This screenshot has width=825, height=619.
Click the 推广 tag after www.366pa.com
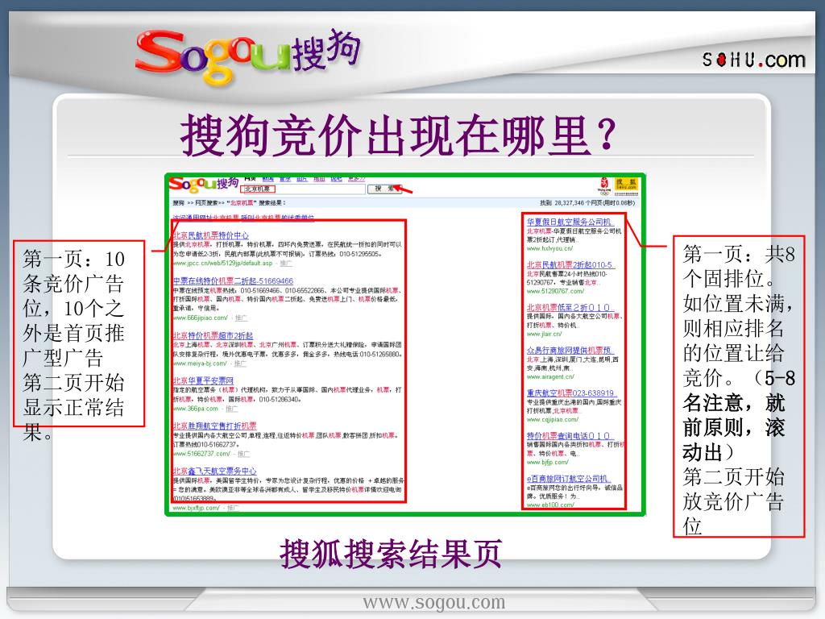pos(231,409)
